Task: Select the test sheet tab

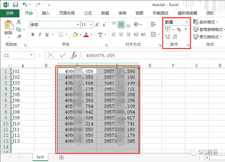Action: (40, 157)
